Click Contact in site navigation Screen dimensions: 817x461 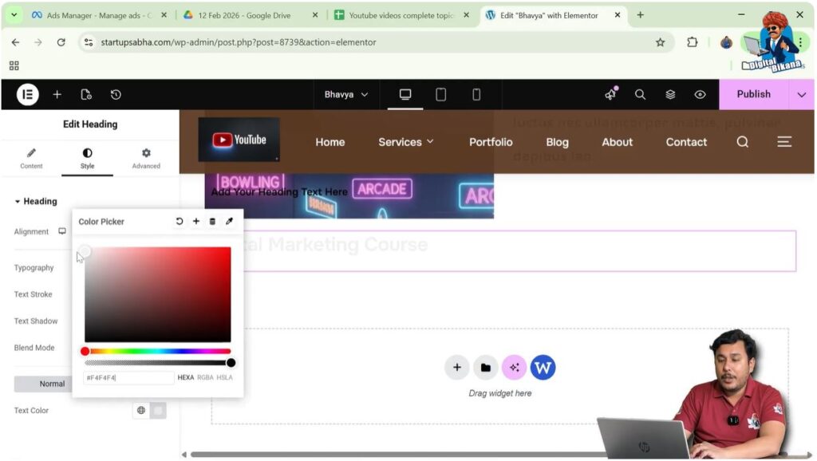pyautogui.click(x=686, y=142)
